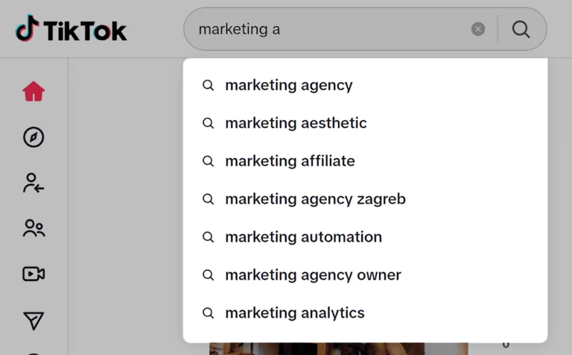Open the LIVE video icon
The width and height of the screenshot is (572, 355).
coord(34,274)
